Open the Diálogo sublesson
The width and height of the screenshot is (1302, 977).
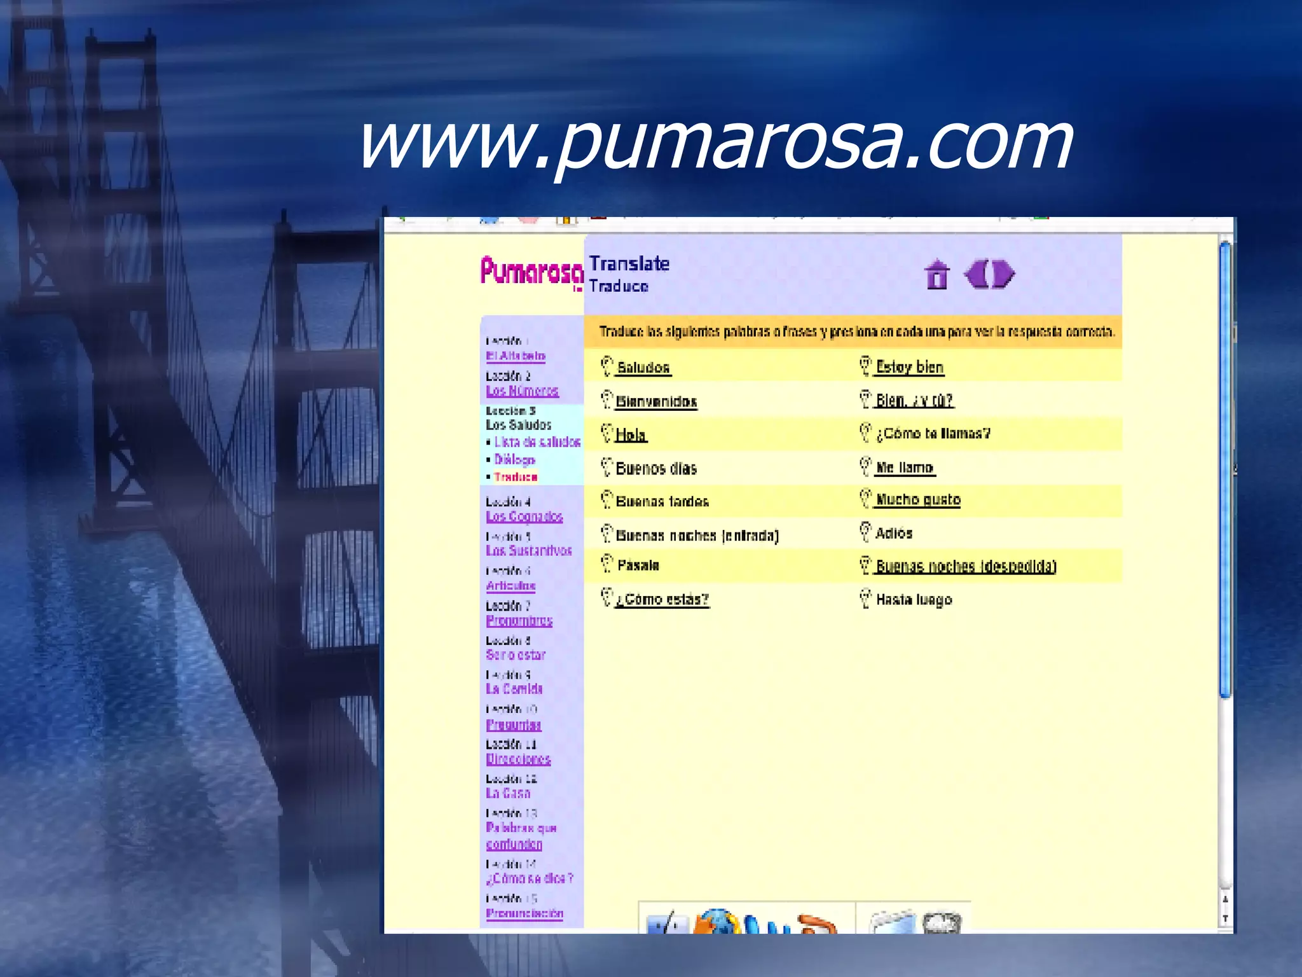(514, 460)
